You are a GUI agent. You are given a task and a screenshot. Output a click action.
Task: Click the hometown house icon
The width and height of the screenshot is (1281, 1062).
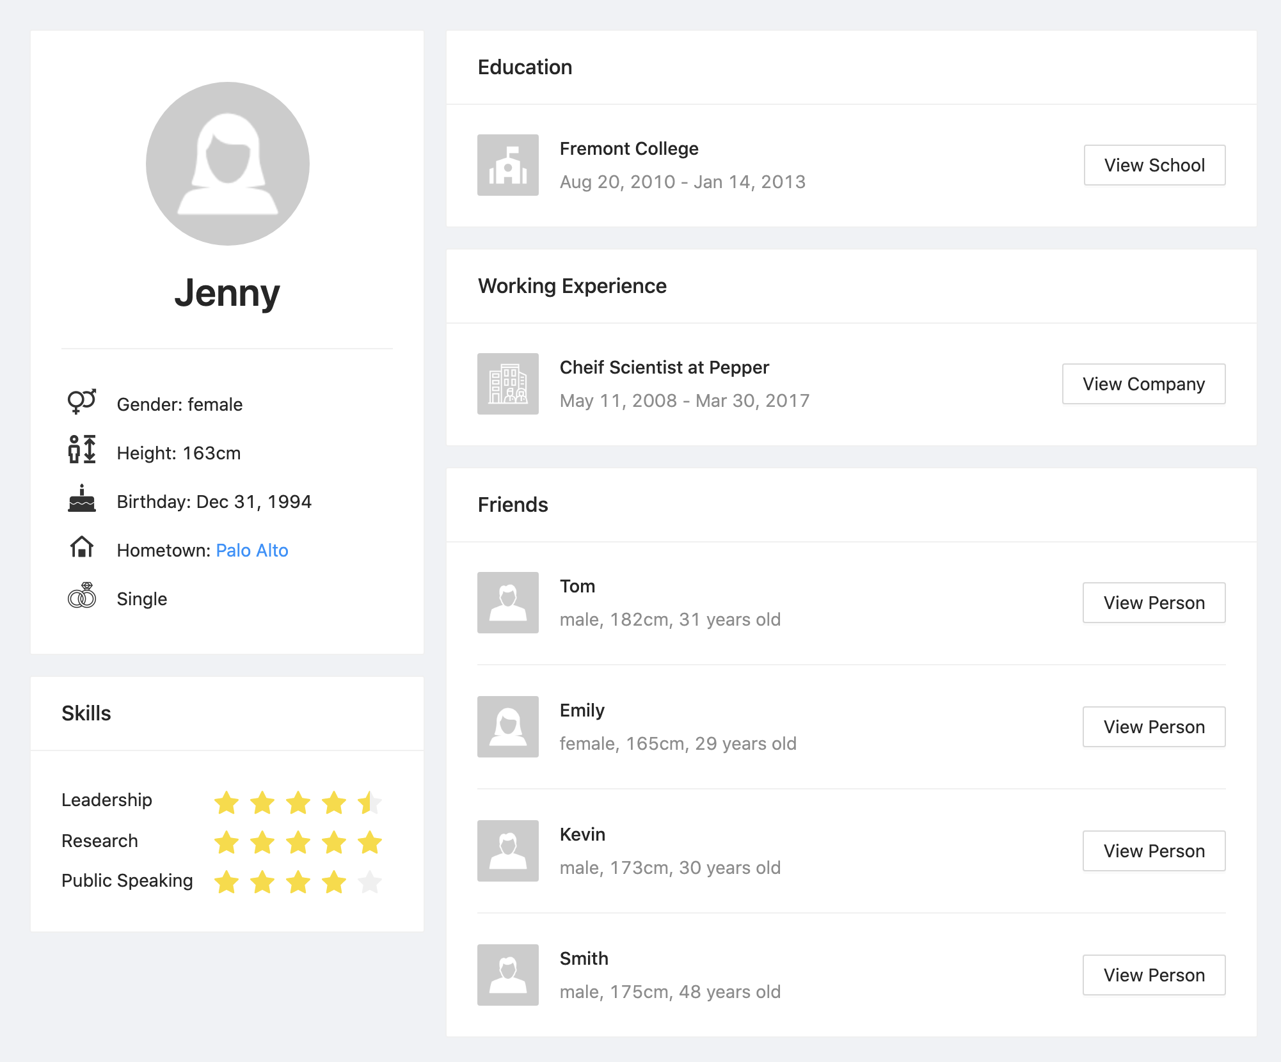tap(81, 548)
